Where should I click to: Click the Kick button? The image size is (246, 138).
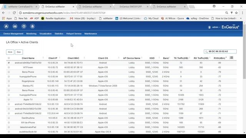click(10, 52)
